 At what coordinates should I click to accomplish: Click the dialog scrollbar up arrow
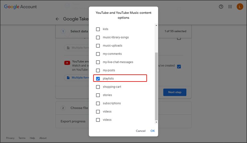tap(156, 25)
